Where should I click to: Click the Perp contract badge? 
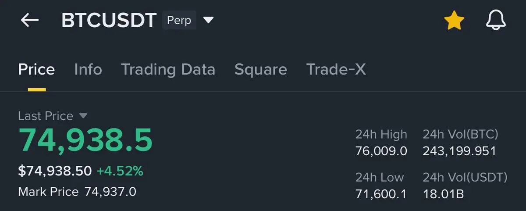tap(179, 21)
